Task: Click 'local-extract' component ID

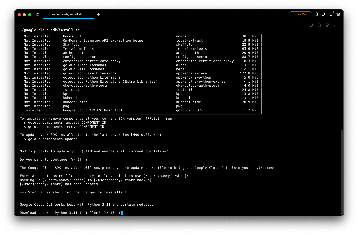Action: [190, 41]
